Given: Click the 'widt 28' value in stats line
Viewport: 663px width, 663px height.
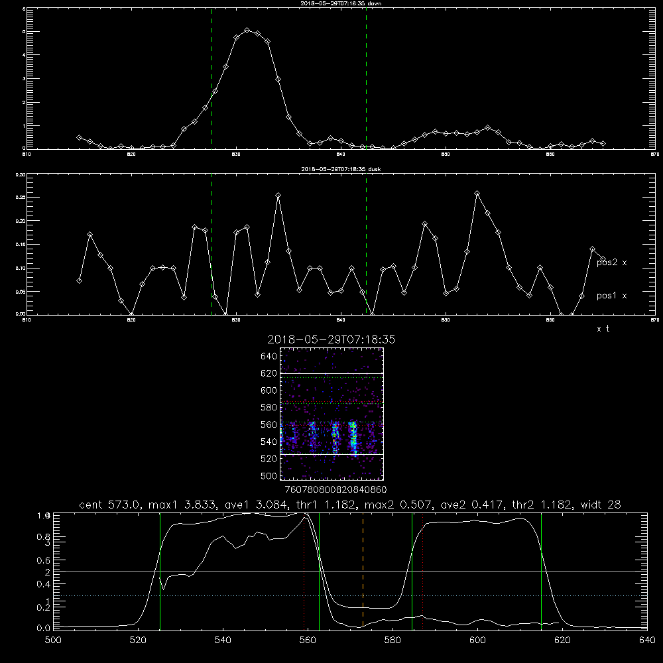Looking at the screenshot, I should pos(601,505).
